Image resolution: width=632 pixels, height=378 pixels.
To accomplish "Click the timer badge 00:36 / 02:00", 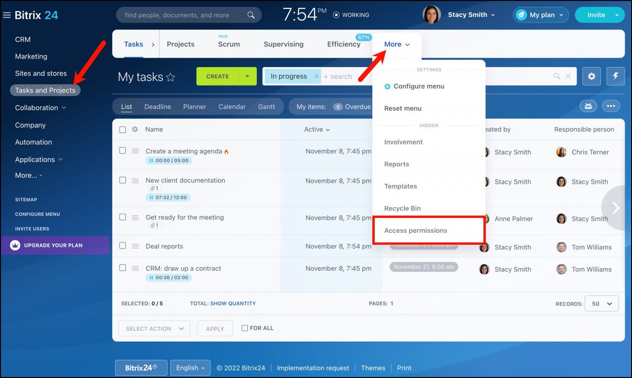I will coord(168,277).
